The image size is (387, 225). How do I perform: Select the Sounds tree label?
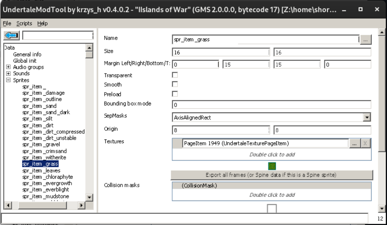[x=21, y=73]
